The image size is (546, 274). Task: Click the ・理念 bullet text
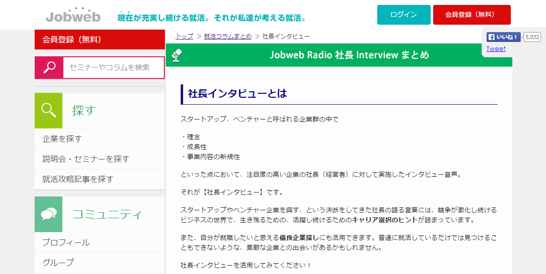(x=191, y=137)
